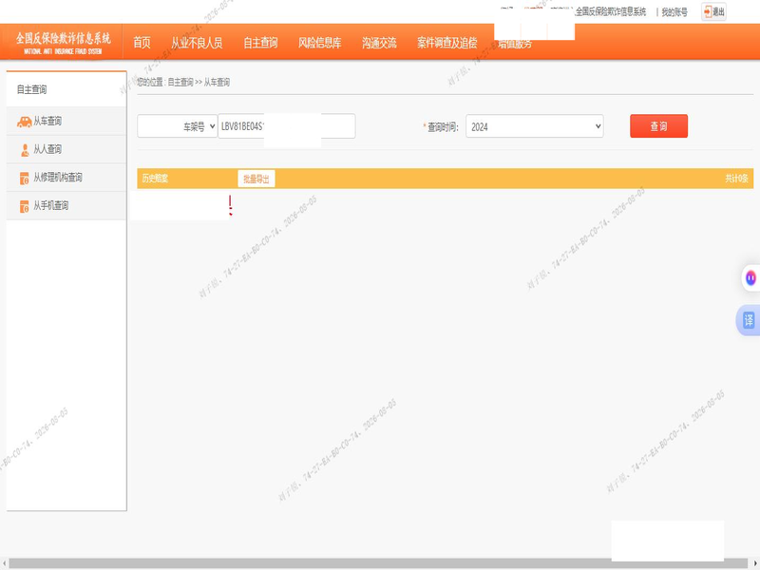Click the 自主查询 sidebar heading
This screenshot has width=760, height=570.
pyautogui.click(x=32, y=89)
